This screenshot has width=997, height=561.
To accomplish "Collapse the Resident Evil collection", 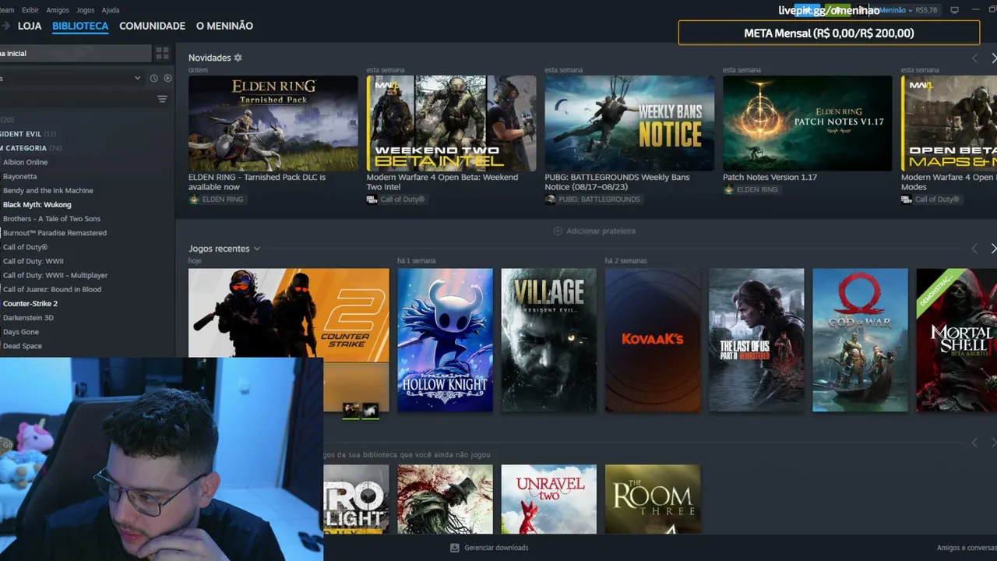I will pos(28,134).
